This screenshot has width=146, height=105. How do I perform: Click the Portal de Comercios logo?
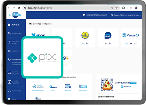(x=17, y=15)
